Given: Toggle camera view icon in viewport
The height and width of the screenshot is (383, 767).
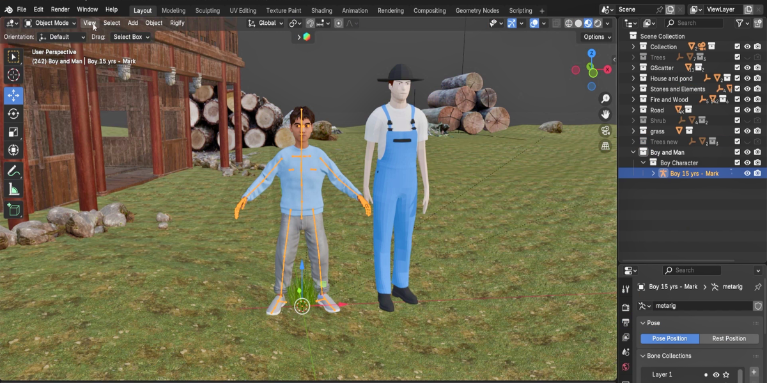Looking at the screenshot, I should point(605,130).
